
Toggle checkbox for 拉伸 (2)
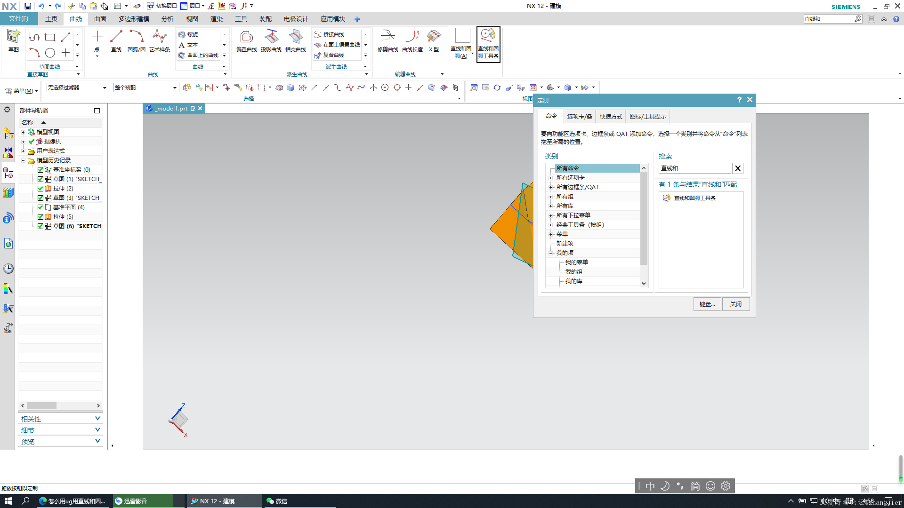coord(40,189)
